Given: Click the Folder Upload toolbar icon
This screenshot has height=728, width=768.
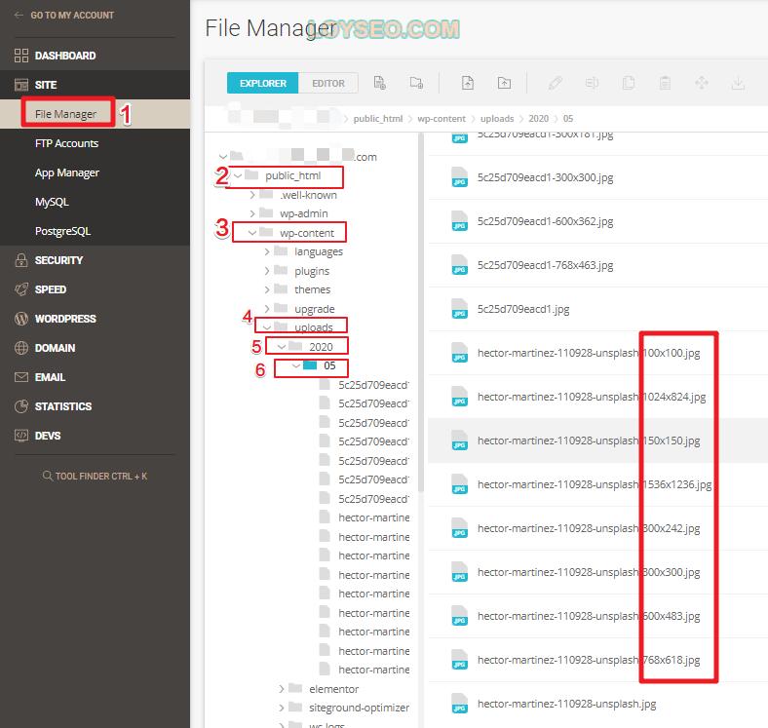Looking at the screenshot, I should (504, 83).
